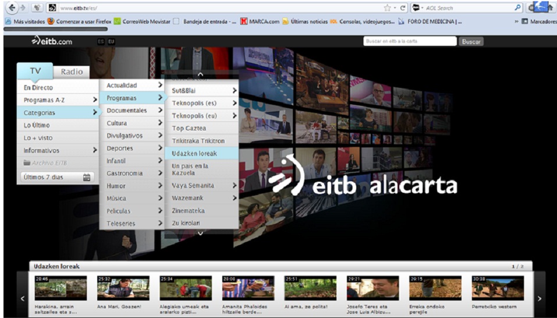
Task: Show next videos with right carousel arrow
Action: 540,299
